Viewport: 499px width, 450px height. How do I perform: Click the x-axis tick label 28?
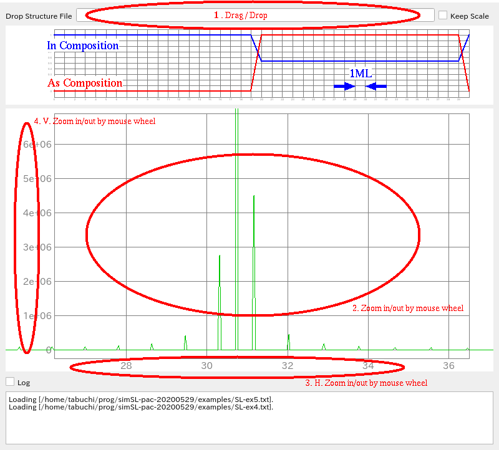click(x=126, y=365)
